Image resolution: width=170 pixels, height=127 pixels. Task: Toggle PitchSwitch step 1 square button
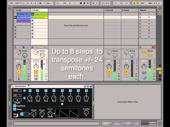pos(30,91)
